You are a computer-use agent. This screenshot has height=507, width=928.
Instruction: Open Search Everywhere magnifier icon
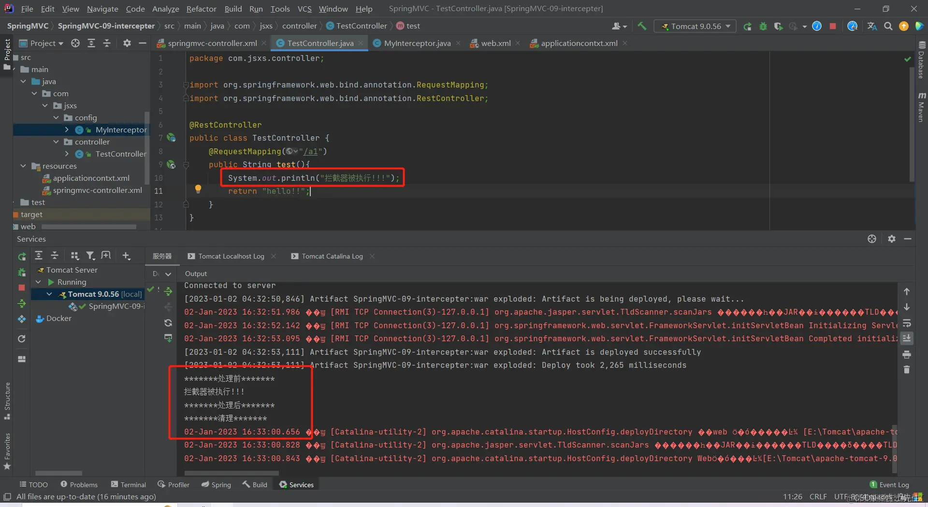888,26
